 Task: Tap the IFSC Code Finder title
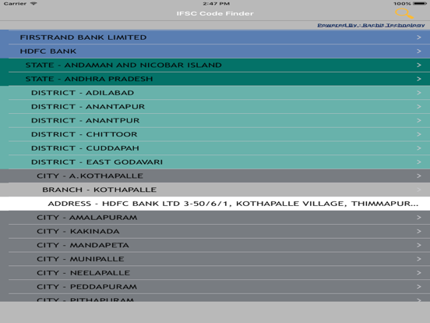(x=215, y=13)
